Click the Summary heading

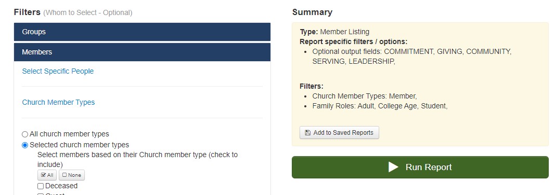pos(312,12)
